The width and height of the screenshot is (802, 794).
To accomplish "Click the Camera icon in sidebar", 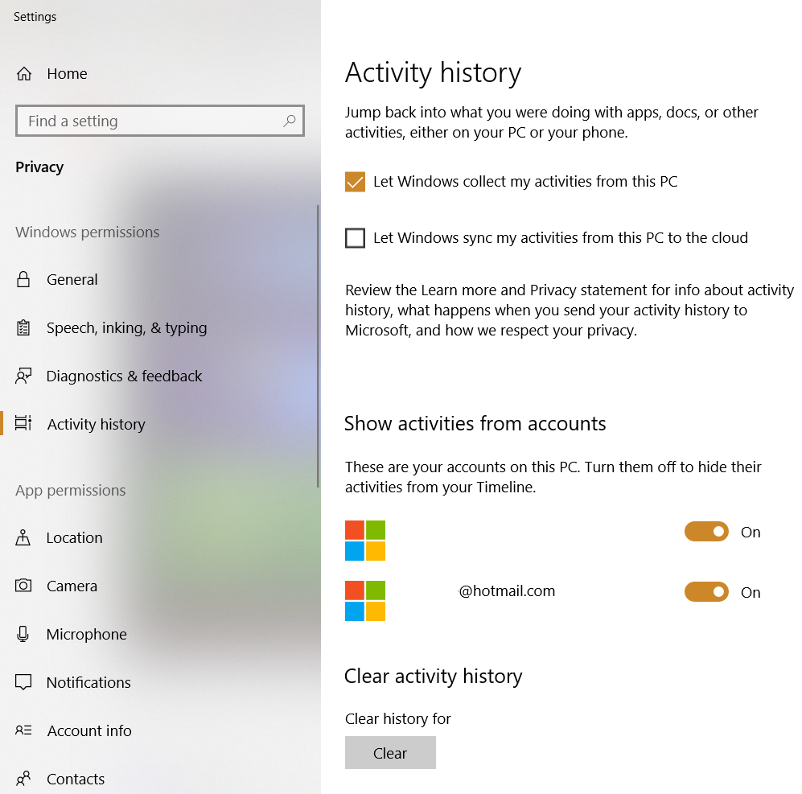I will 25,586.
